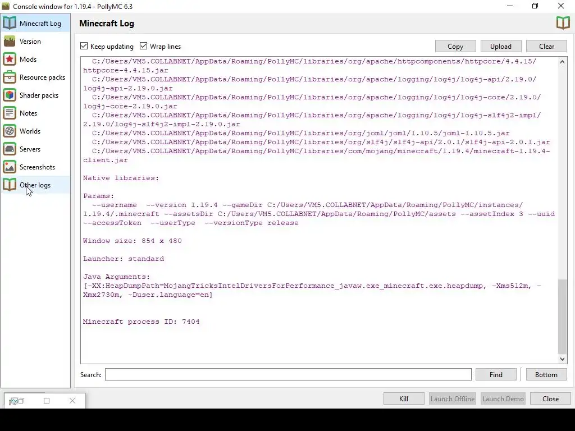This screenshot has height=431, width=575.
Task: Click the 'Java Arguments:' line
Action: (x=117, y=277)
